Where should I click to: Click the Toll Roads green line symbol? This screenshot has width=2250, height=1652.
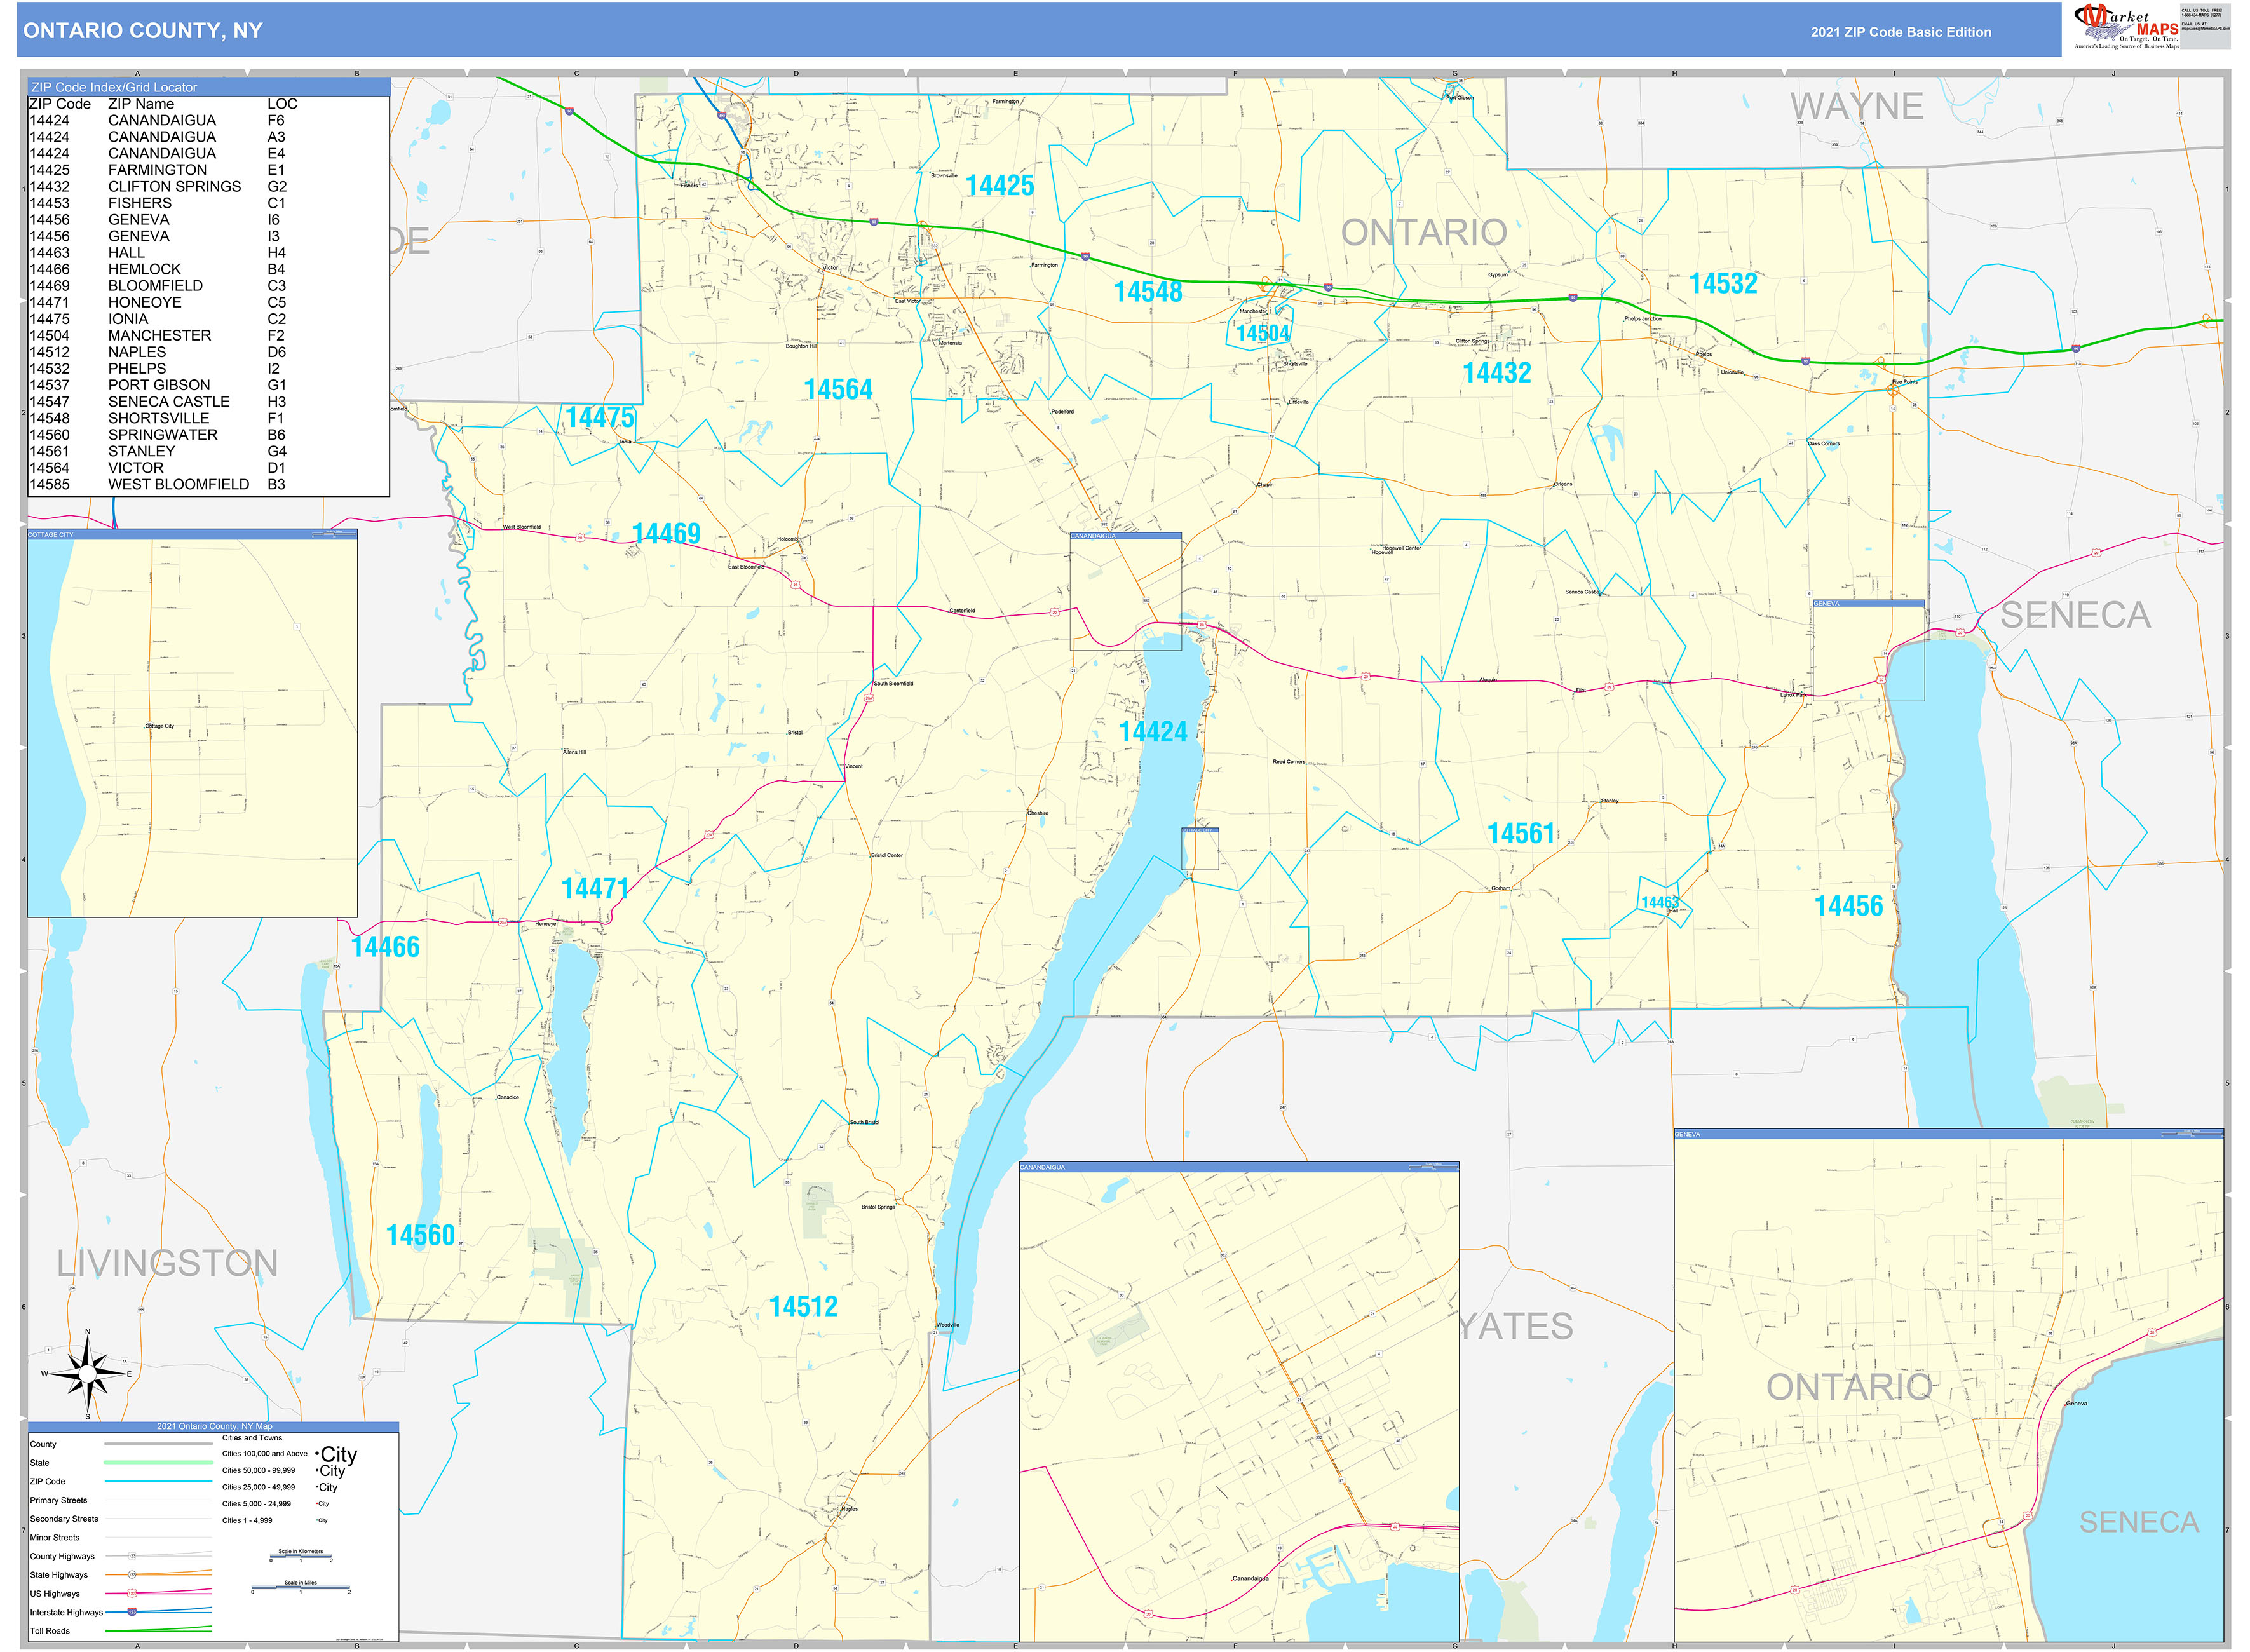159,1631
